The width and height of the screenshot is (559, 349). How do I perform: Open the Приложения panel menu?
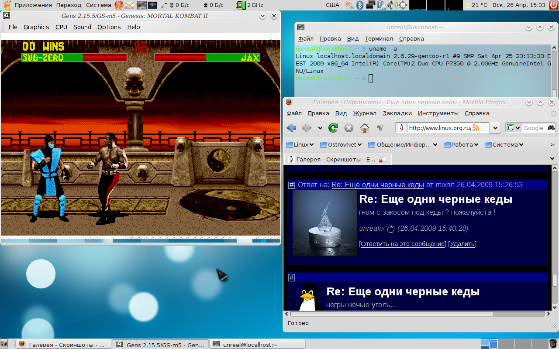tap(33, 5)
